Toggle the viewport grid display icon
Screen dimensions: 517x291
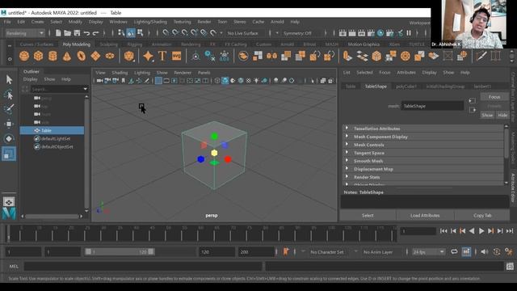coord(158,81)
